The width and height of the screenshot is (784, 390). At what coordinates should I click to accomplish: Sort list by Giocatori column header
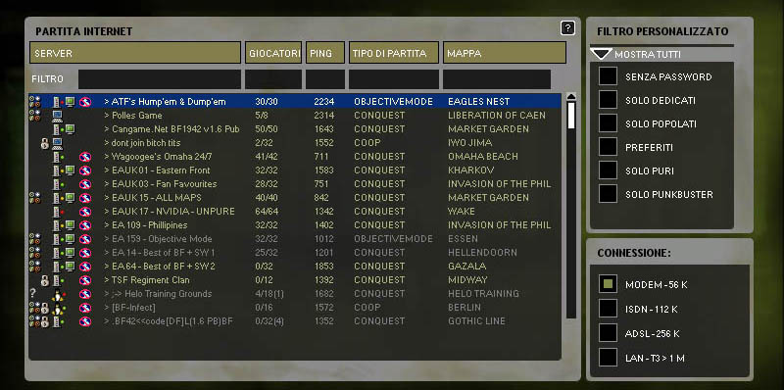click(x=273, y=53)
